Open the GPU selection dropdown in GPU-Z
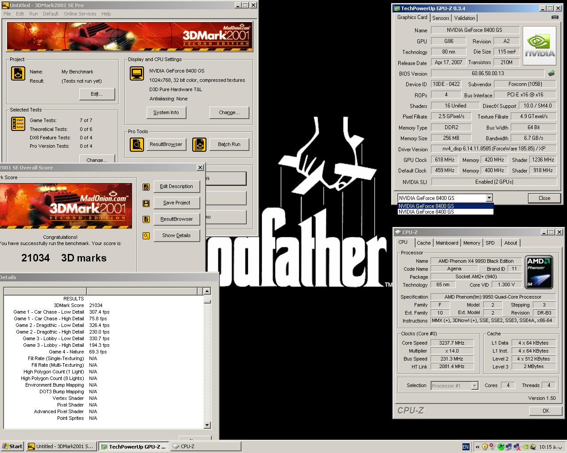 (x=489, y=198)
